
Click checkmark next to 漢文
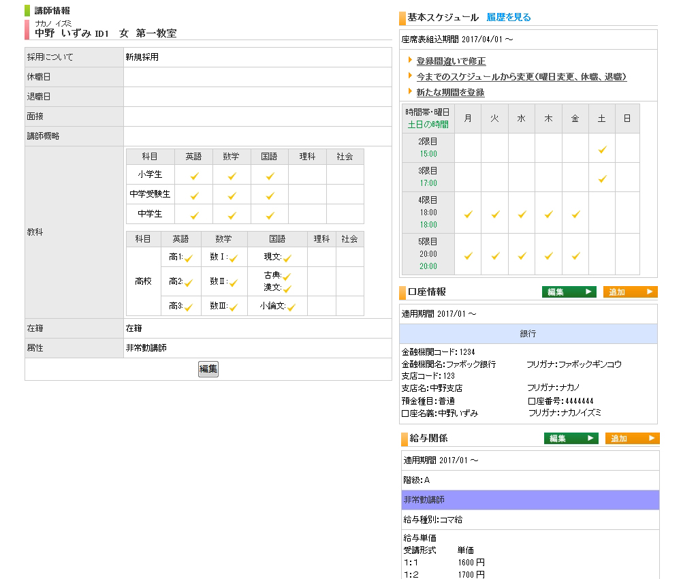click(287, 288)
